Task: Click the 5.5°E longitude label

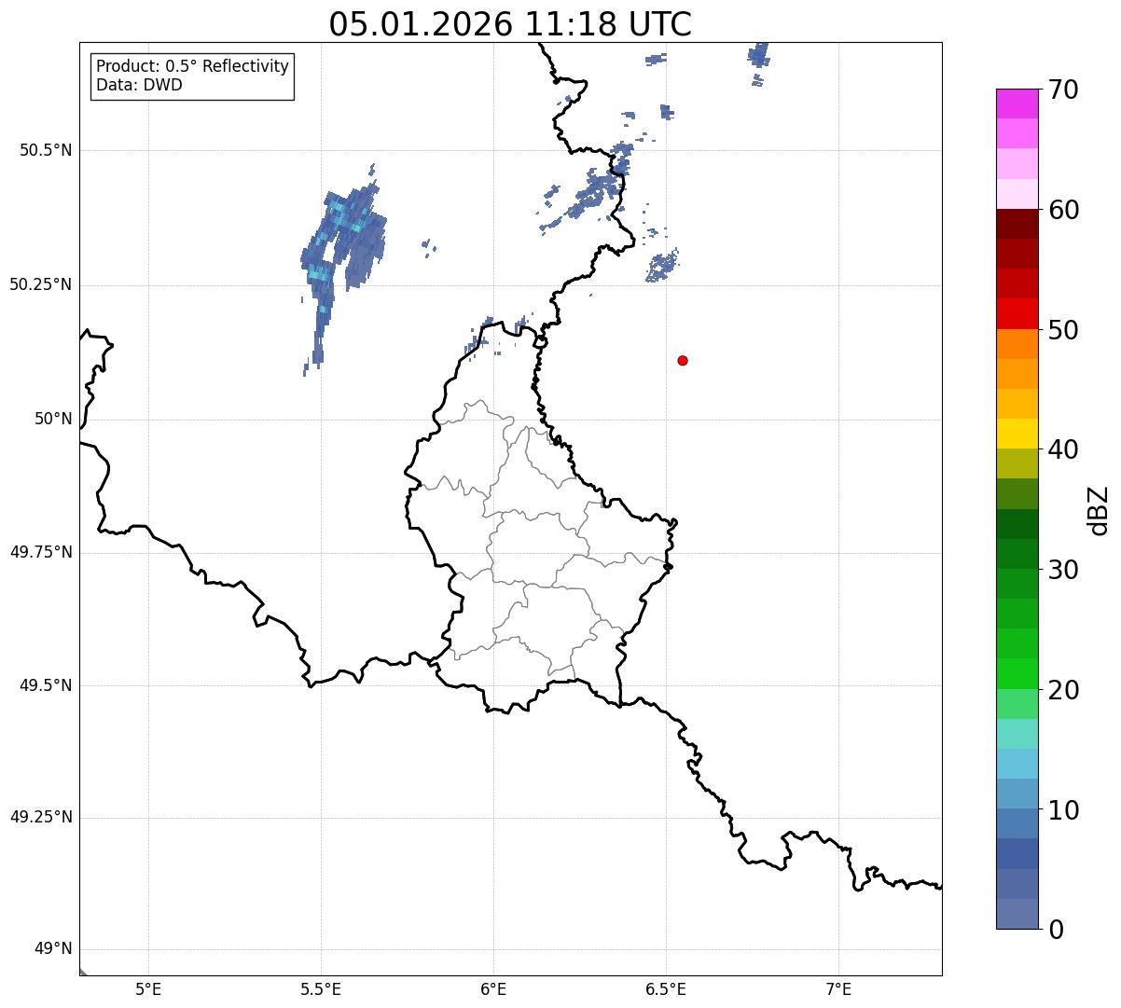Action: [x=321, y=988]
